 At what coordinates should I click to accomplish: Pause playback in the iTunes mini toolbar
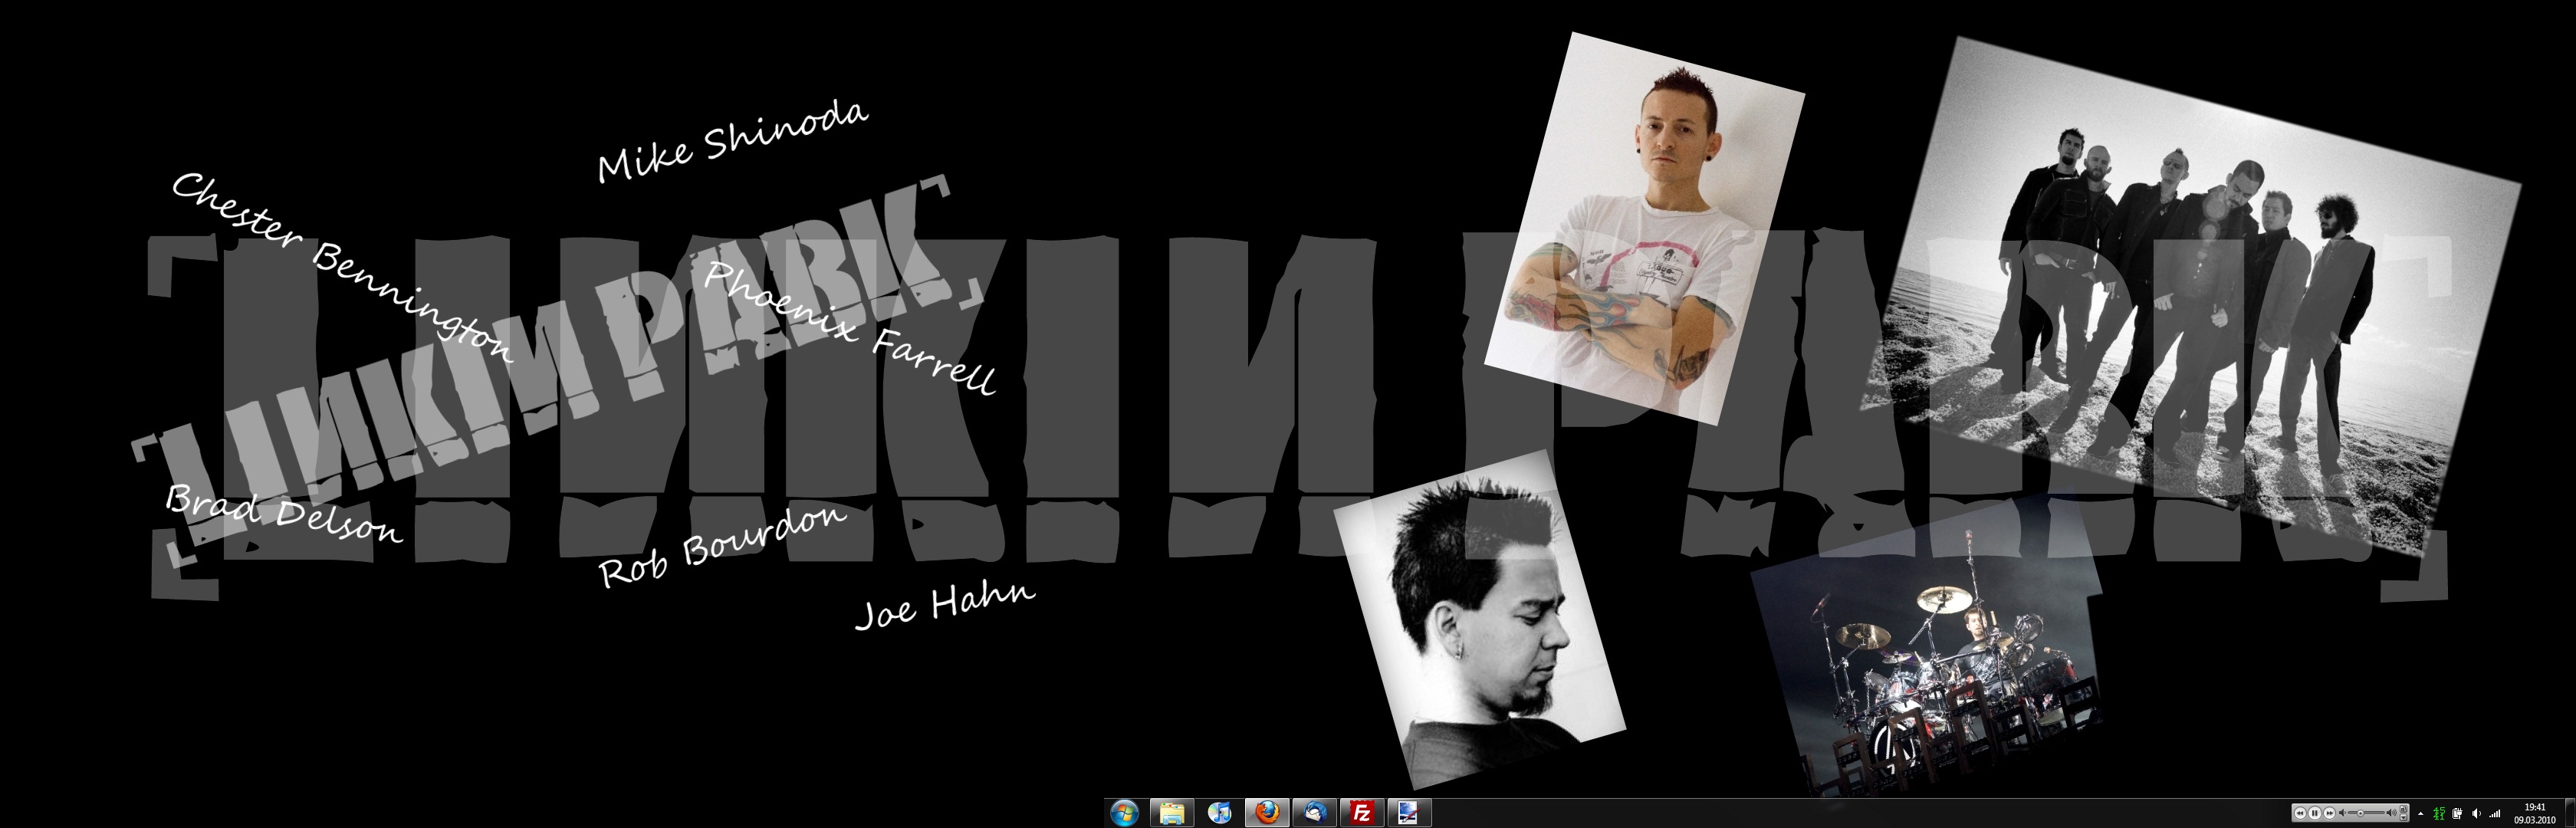[2315, 814]
